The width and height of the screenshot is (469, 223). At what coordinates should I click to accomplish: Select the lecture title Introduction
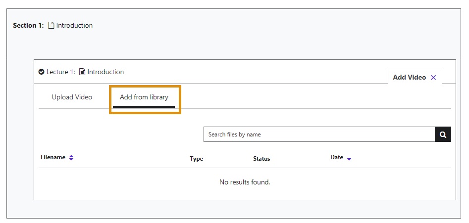tap(105, 72)
